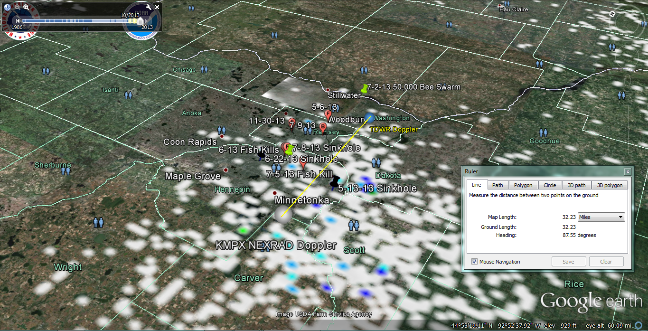Select the 3D polygon tab
Screen dimensions: 648x331
tap(610, 185)
